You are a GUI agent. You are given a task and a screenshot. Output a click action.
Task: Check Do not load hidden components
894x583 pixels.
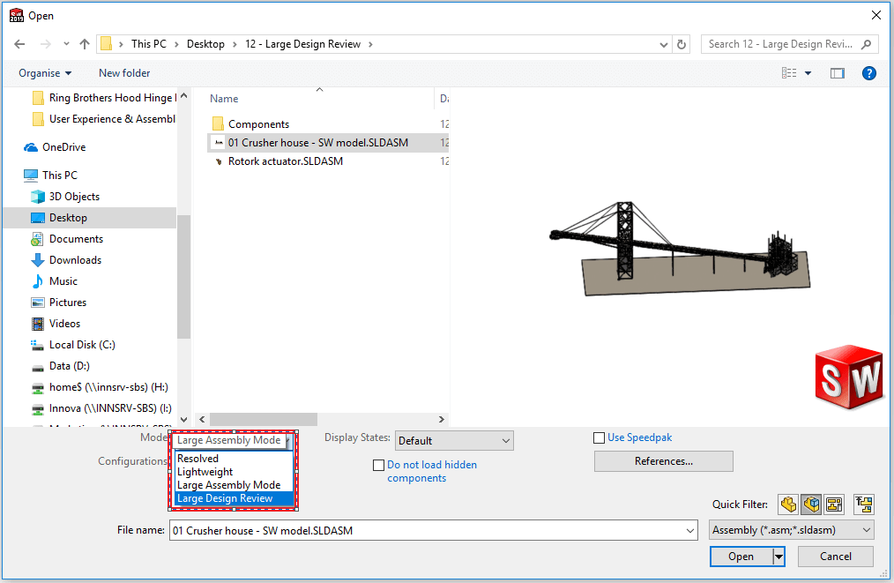pos(379,465)
